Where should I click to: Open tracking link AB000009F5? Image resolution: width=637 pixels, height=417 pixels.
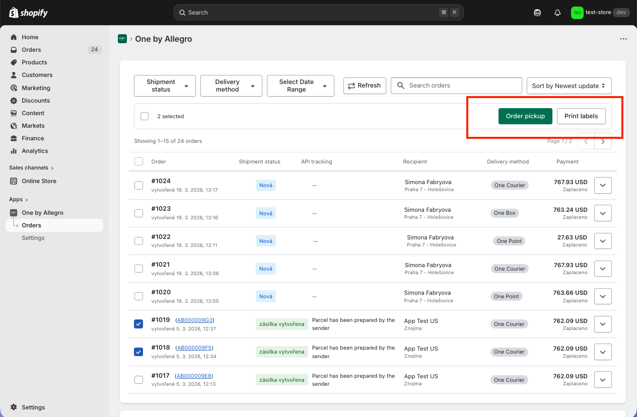tap(194, 347)
